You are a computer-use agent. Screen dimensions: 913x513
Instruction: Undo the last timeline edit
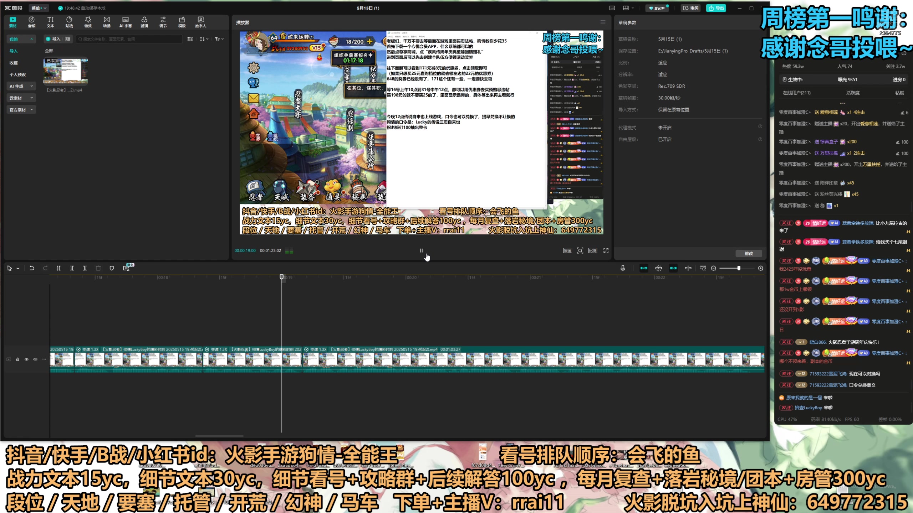(32, 268)
